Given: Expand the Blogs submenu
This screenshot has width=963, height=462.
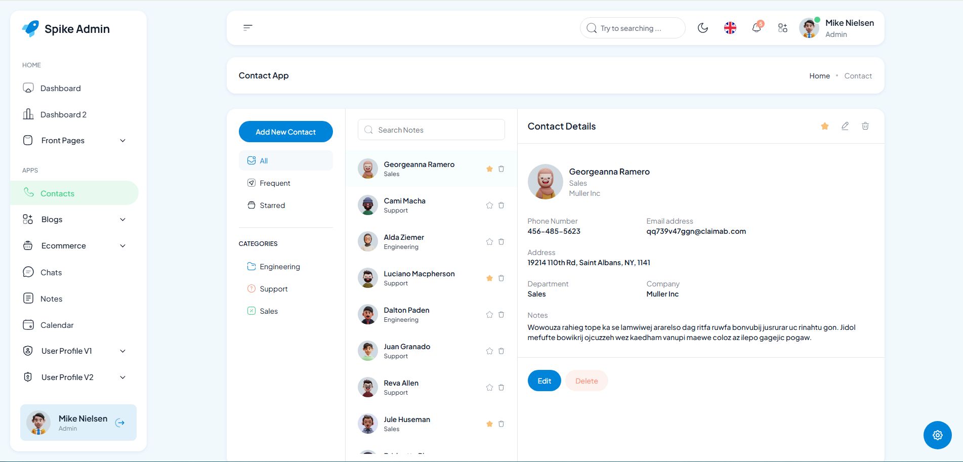Looking at the screenshot, I should 74,220.
